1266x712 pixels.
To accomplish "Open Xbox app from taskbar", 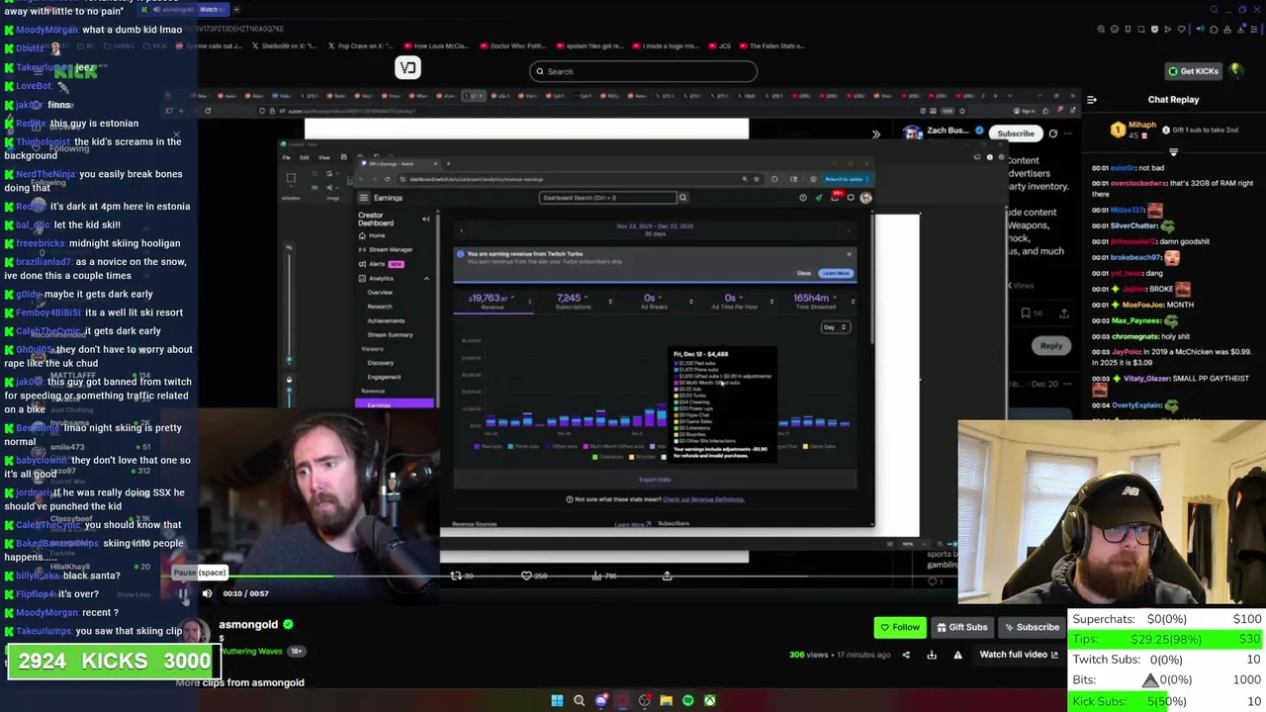I will click(x=709, y=701).
